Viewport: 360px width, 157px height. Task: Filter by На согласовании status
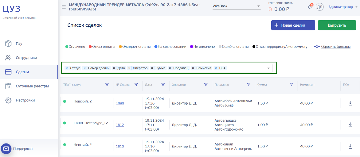(170, 47)
